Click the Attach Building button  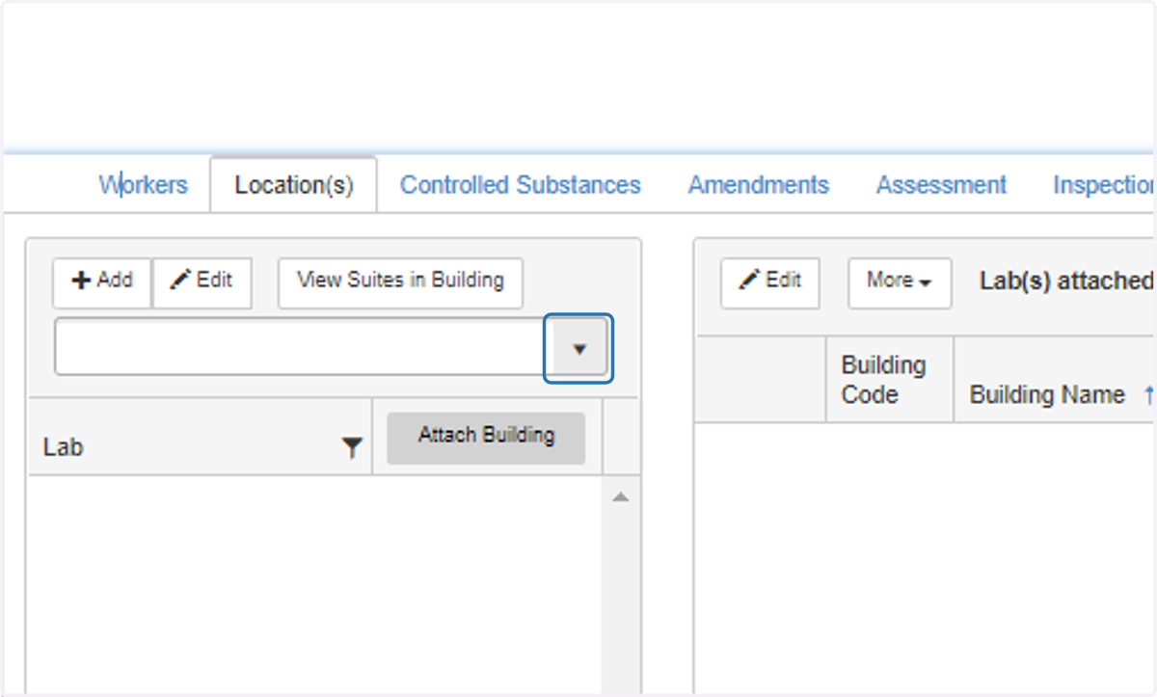(486, 438)
